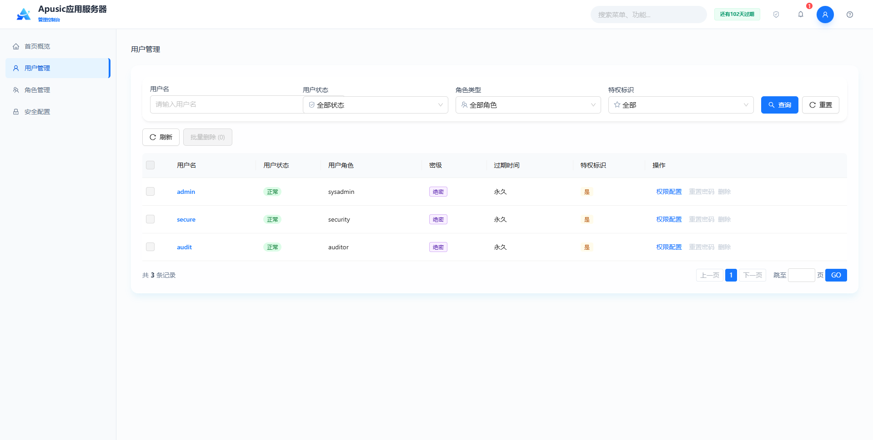Open the audit username link
The image size is (873, 440).
click(x=184, y=247)
